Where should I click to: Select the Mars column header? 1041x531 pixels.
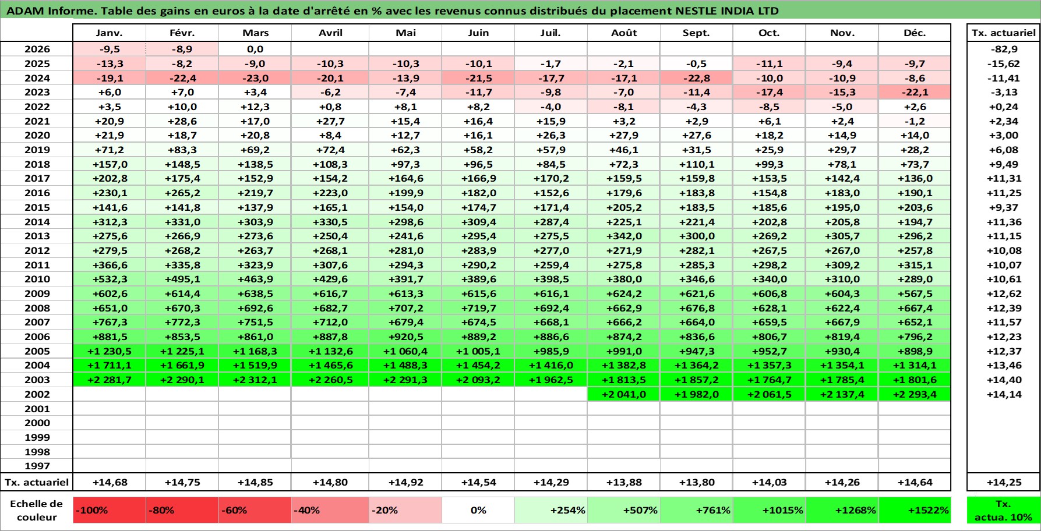pos(255,33)
